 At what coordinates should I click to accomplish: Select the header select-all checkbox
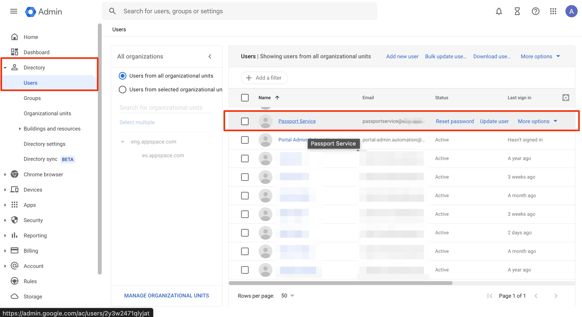(x=245, y=98)
